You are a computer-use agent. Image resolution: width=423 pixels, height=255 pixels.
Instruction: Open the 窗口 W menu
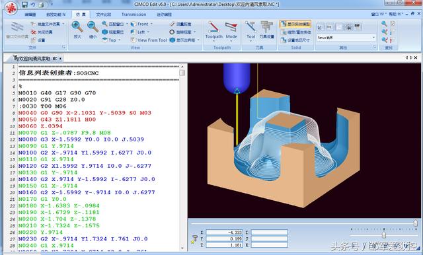point(379,14)
